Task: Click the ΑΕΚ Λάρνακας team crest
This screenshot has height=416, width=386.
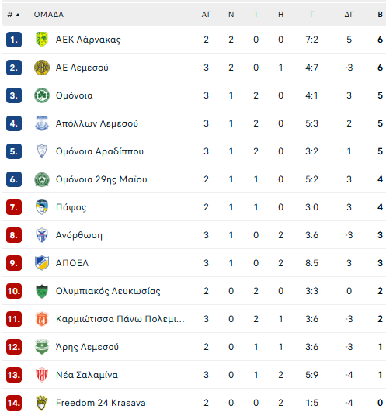Action: coord(42,40)
